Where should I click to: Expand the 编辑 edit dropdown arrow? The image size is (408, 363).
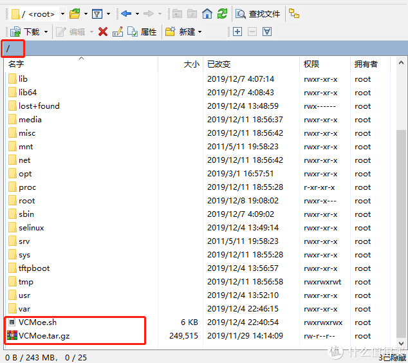pyautogui.click(x=91, y=32)
